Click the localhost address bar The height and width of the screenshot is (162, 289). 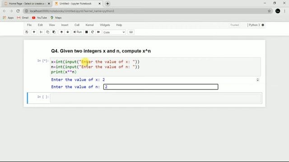[x=148, y=11]
